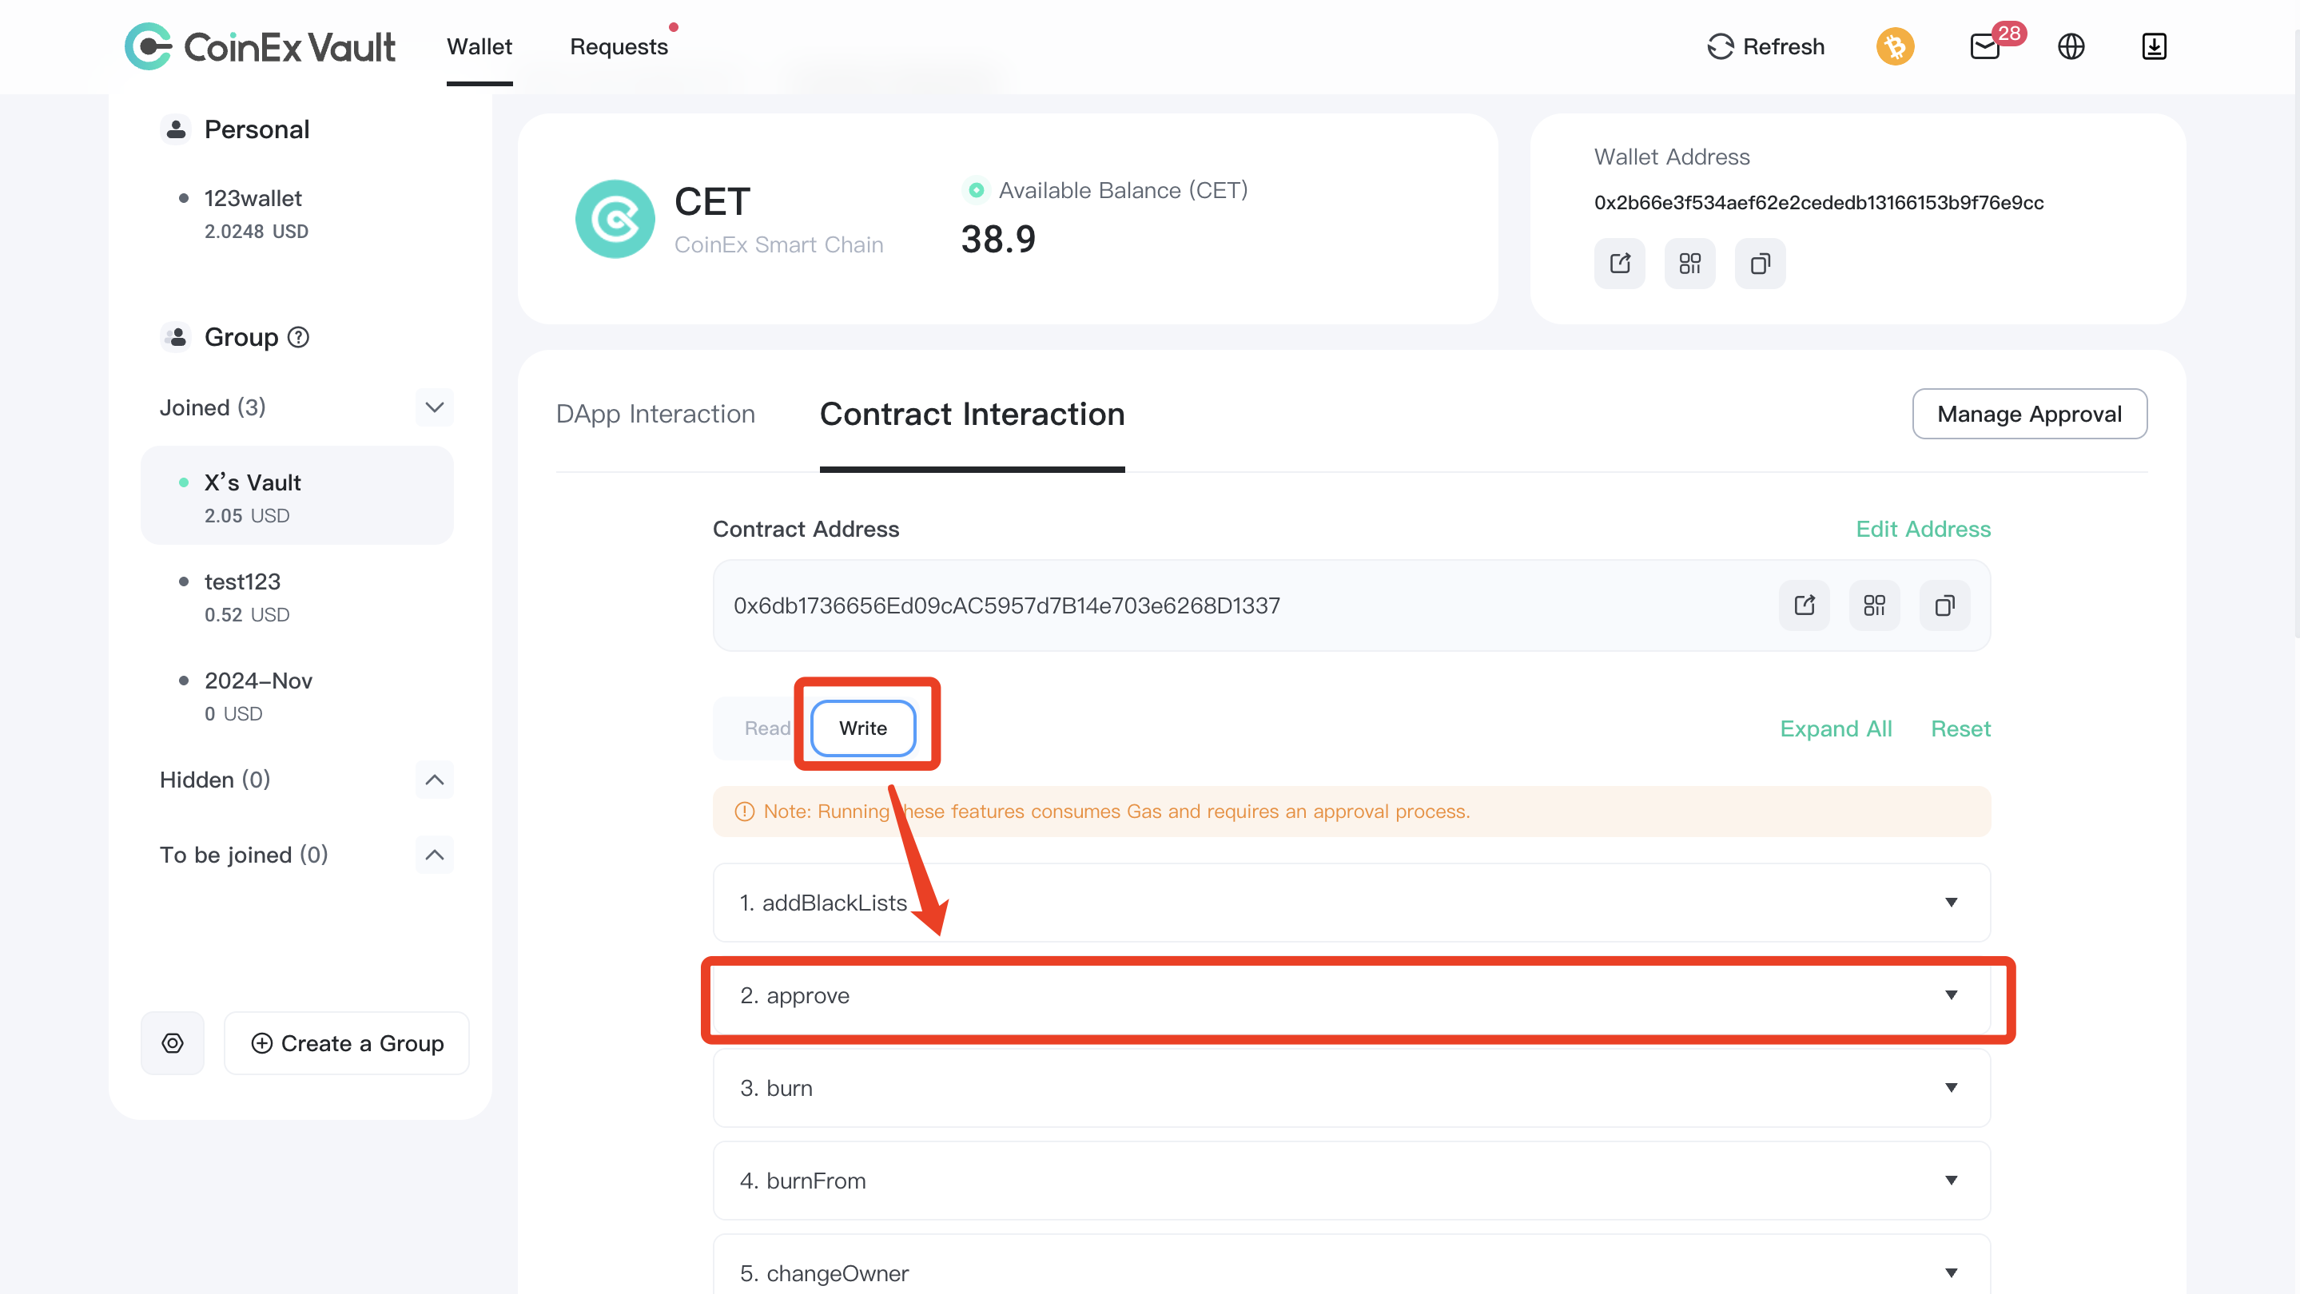Select the 123wallet personal wallet

(297, 214)
